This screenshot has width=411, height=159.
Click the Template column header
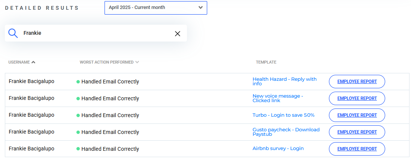pyautogui.click(x=266, y=62)
